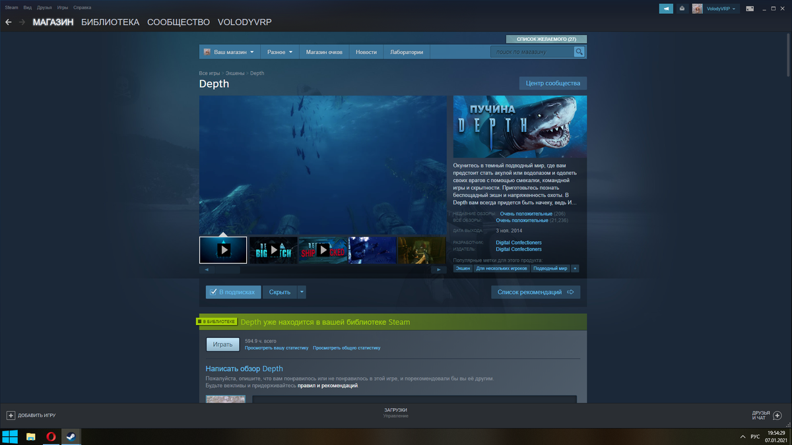The image size is (792, 445).
Task: Click the Центр сообщества button
Action: point(553,83)
